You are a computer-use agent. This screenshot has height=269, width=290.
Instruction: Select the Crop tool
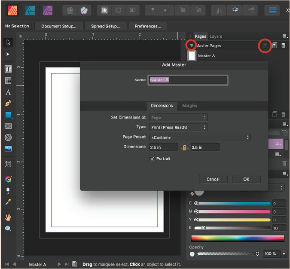click(x=8, y=164)
